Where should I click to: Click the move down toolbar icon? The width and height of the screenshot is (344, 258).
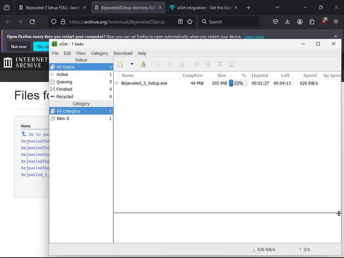pyautogui.click(x=208, y=64)
